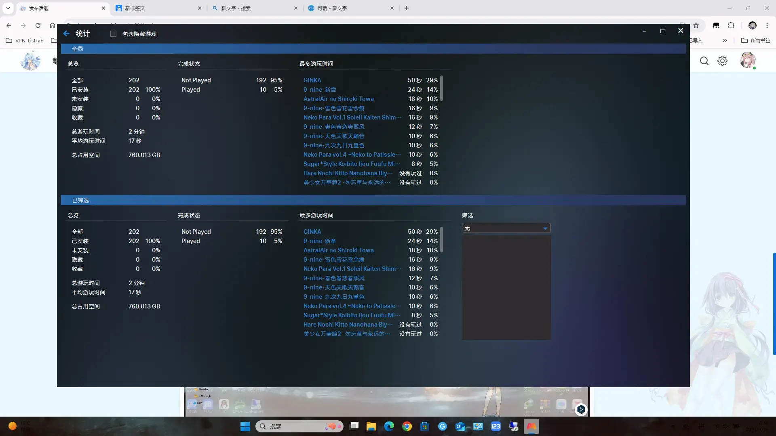Screen dimensions: 776x436
Task: Open the browser extensions puzzle icon
Action: pos(731,25)
